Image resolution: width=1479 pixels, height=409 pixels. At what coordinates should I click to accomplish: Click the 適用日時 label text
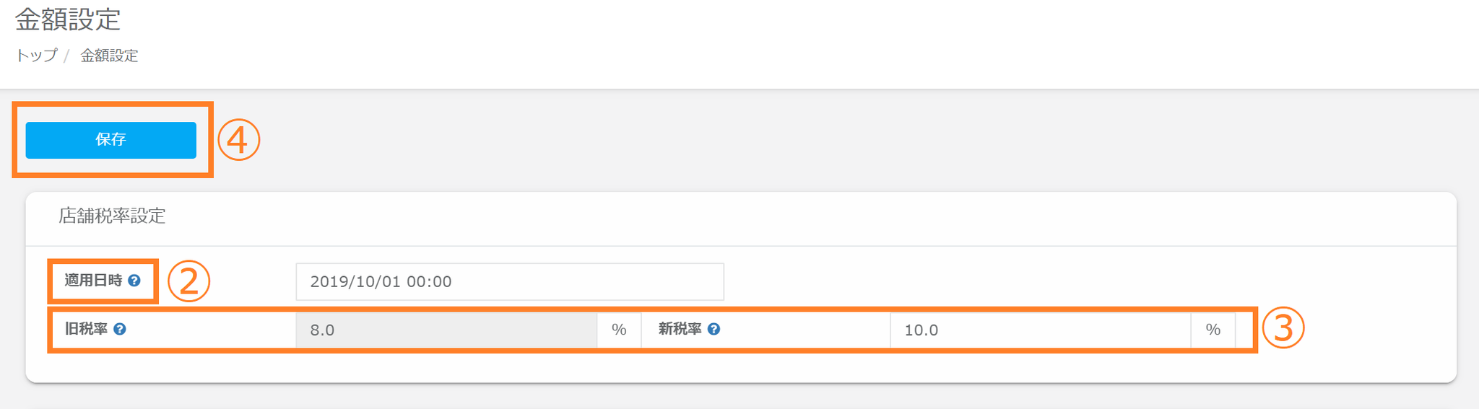pos(93,281)
